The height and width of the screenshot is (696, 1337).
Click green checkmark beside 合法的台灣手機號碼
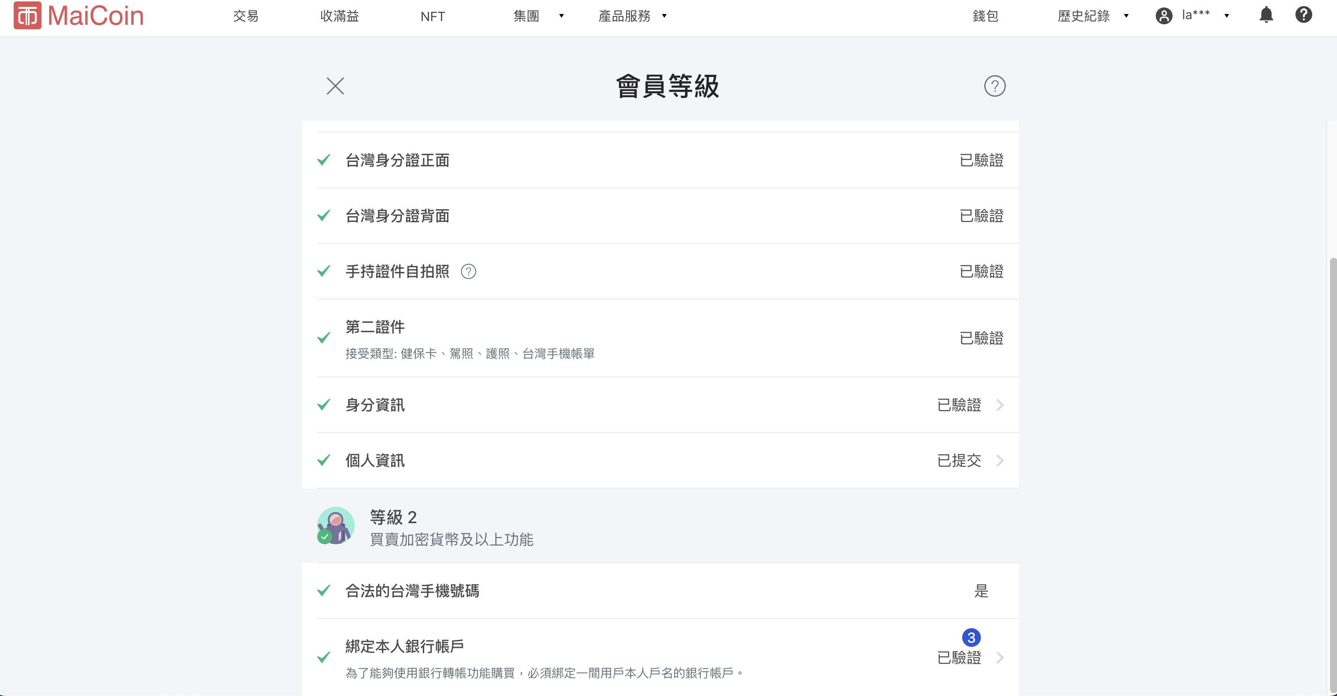coord(324,590)
